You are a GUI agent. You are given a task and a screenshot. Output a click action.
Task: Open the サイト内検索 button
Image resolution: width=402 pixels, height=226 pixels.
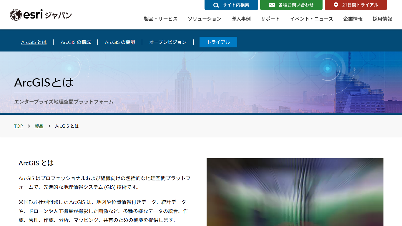point(231,5)
